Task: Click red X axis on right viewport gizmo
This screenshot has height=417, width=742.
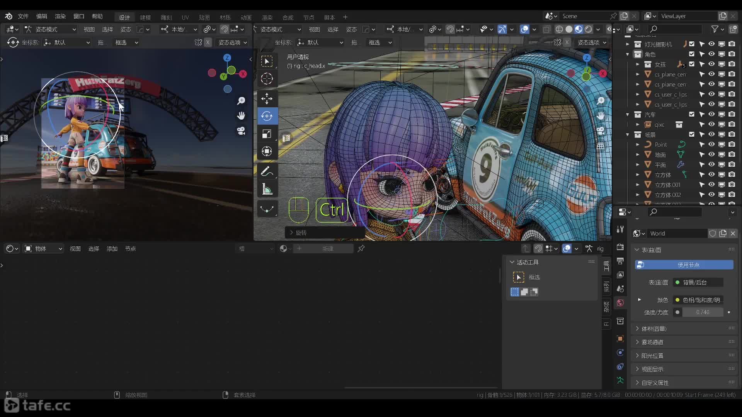Action: click(603, 73)
